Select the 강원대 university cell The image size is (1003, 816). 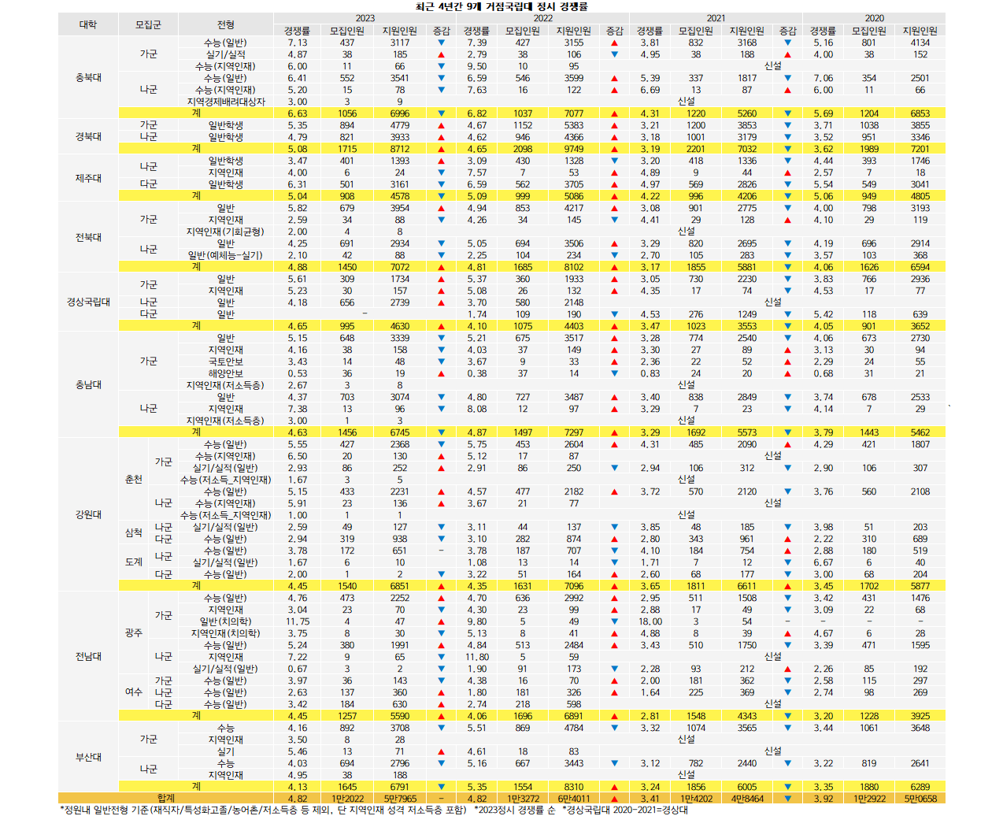click(88, 514)
